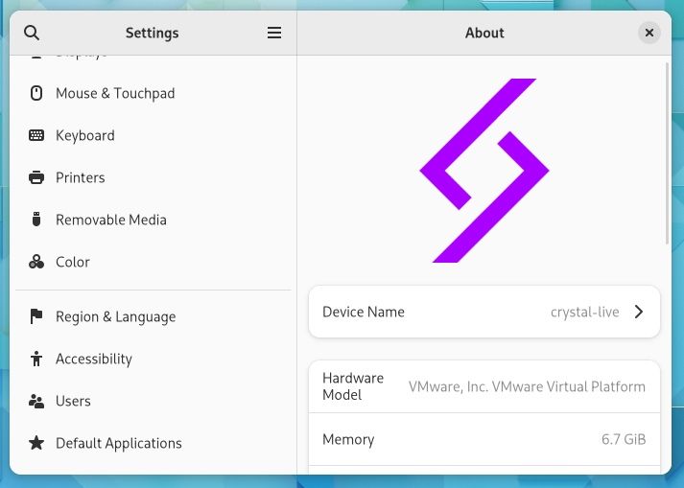This screenshot has height=488, width=684.
Task: Open the Settings hamburger menu
Action: tap(274, 33)
